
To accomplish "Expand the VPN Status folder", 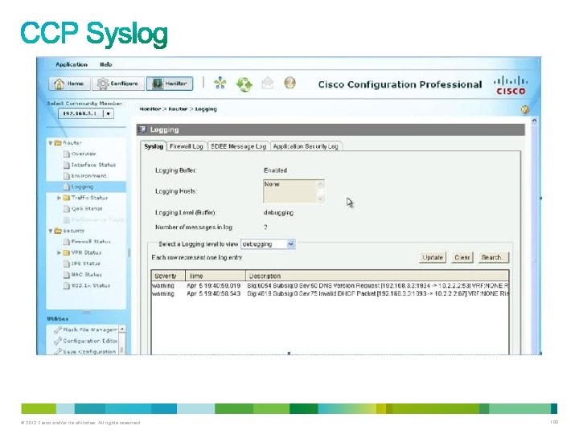I will coord(59,253).
